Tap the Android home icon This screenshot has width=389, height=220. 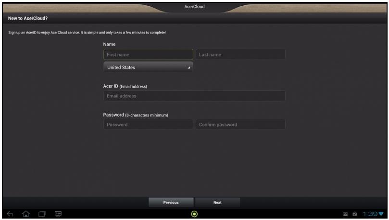tap(26, 214)
